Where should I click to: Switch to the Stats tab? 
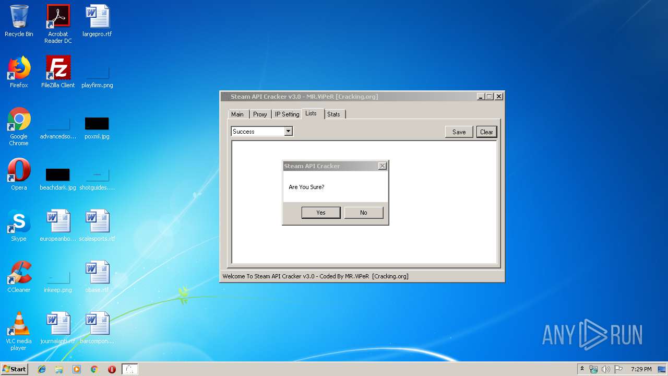[333, 114]
